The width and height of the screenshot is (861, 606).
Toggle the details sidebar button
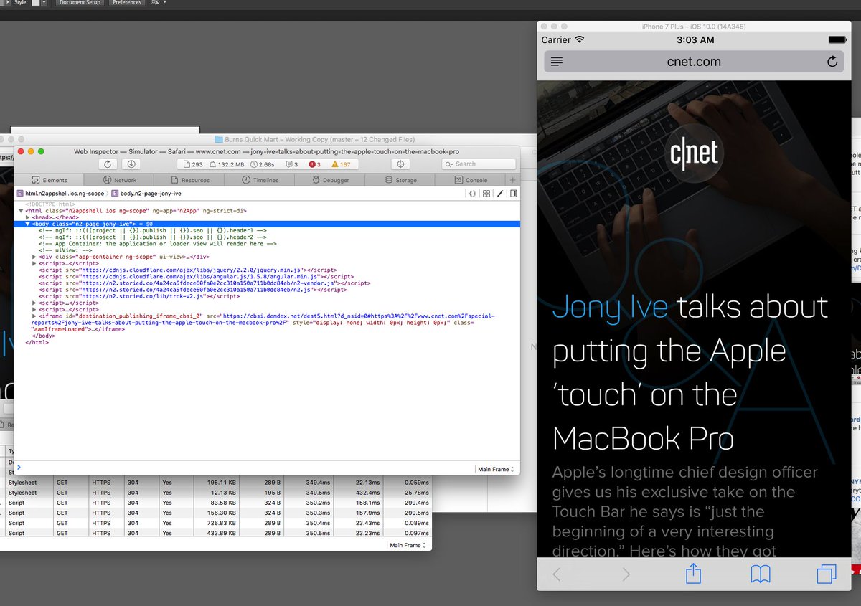513,193
